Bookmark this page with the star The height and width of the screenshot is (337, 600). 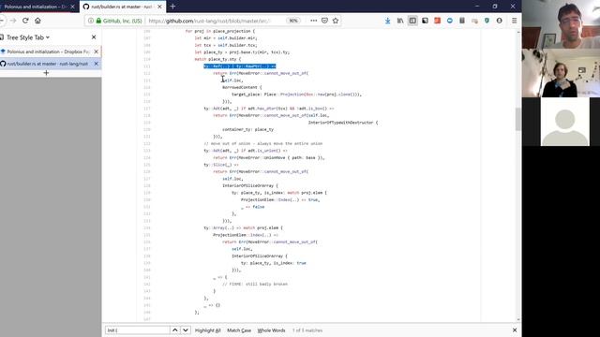pyautogui.click(x=336, y=21)
